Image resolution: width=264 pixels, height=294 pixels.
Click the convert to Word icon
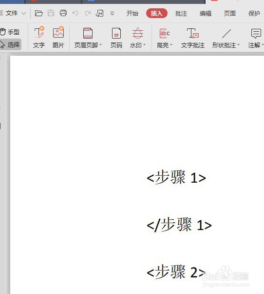click(x=100, y=13)
